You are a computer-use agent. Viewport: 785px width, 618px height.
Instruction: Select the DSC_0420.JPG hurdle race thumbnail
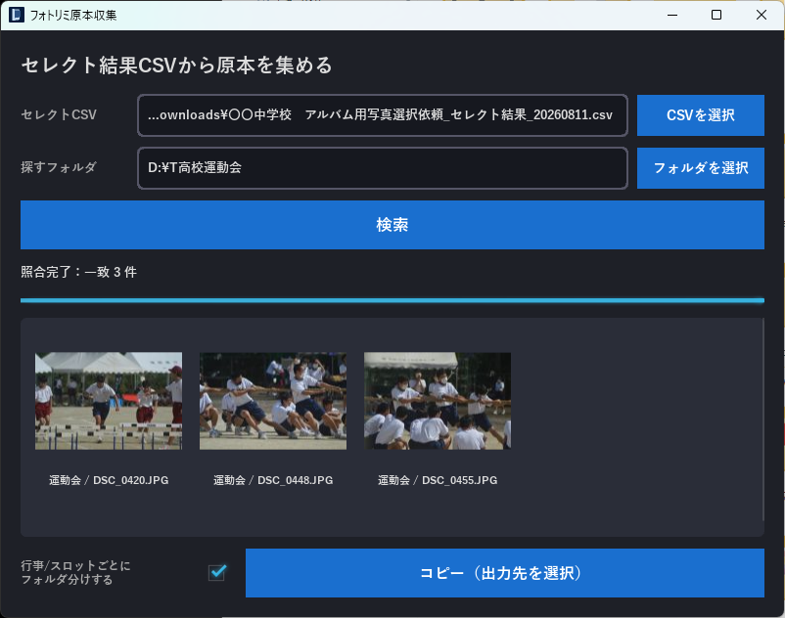tap(109, 401)
